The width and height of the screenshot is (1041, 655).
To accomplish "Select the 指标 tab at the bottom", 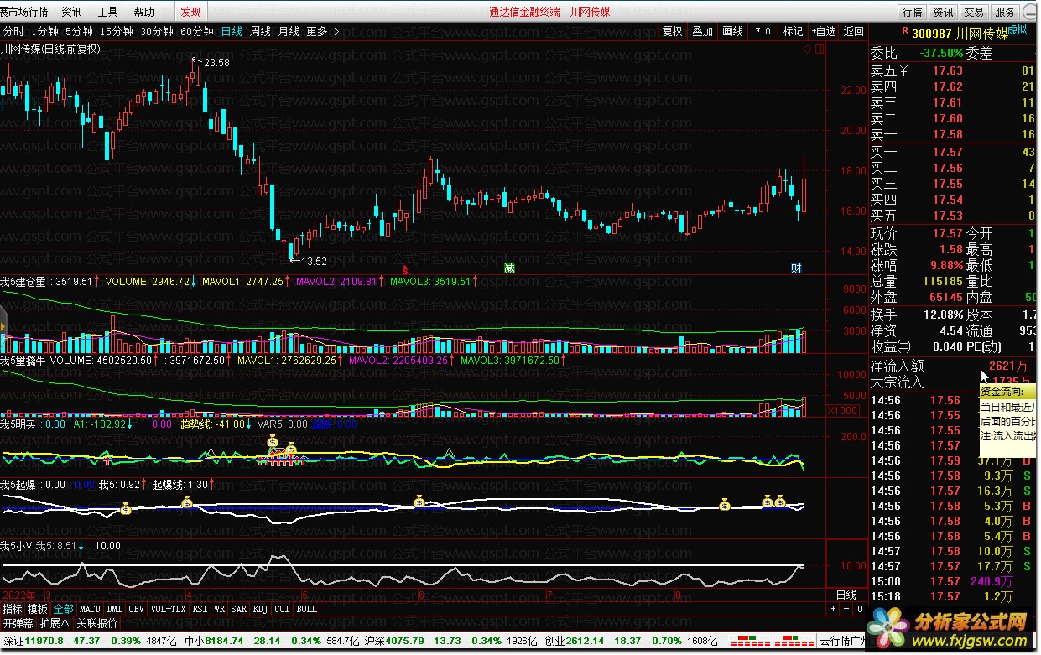I will click(13, 609).
